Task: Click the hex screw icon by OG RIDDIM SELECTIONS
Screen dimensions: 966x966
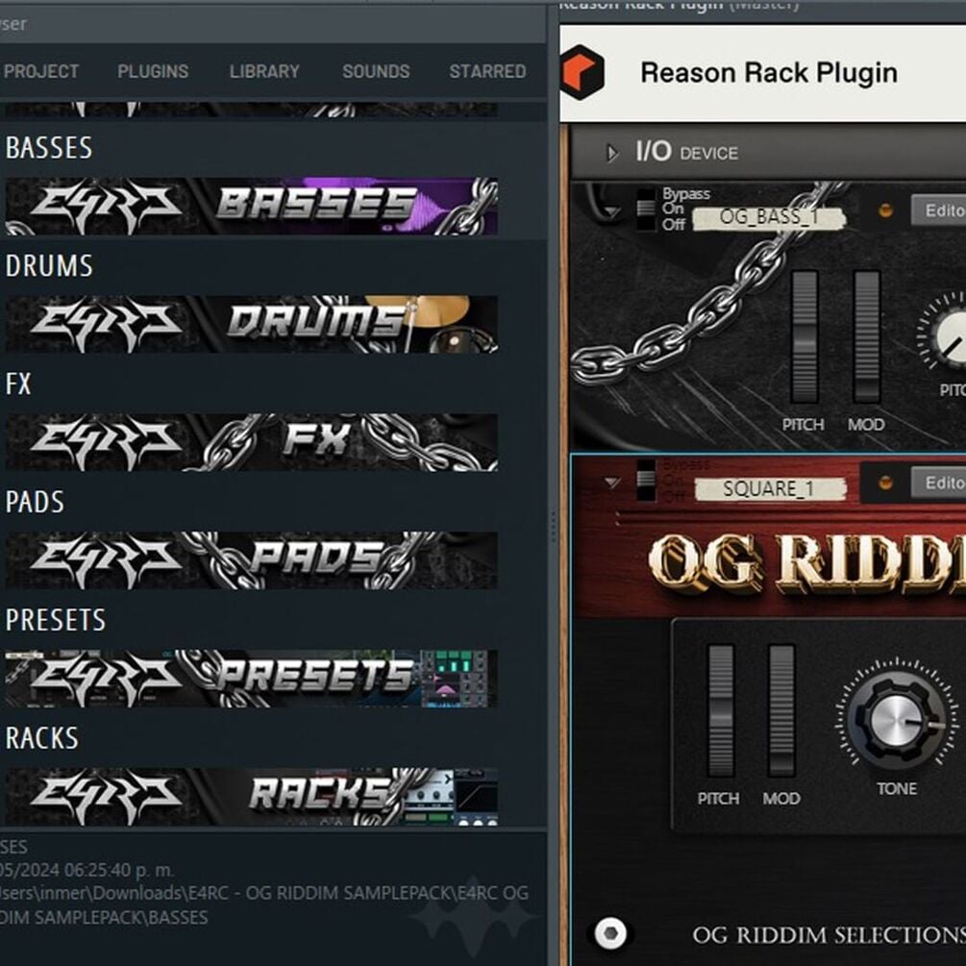Action: coord(610,933)
